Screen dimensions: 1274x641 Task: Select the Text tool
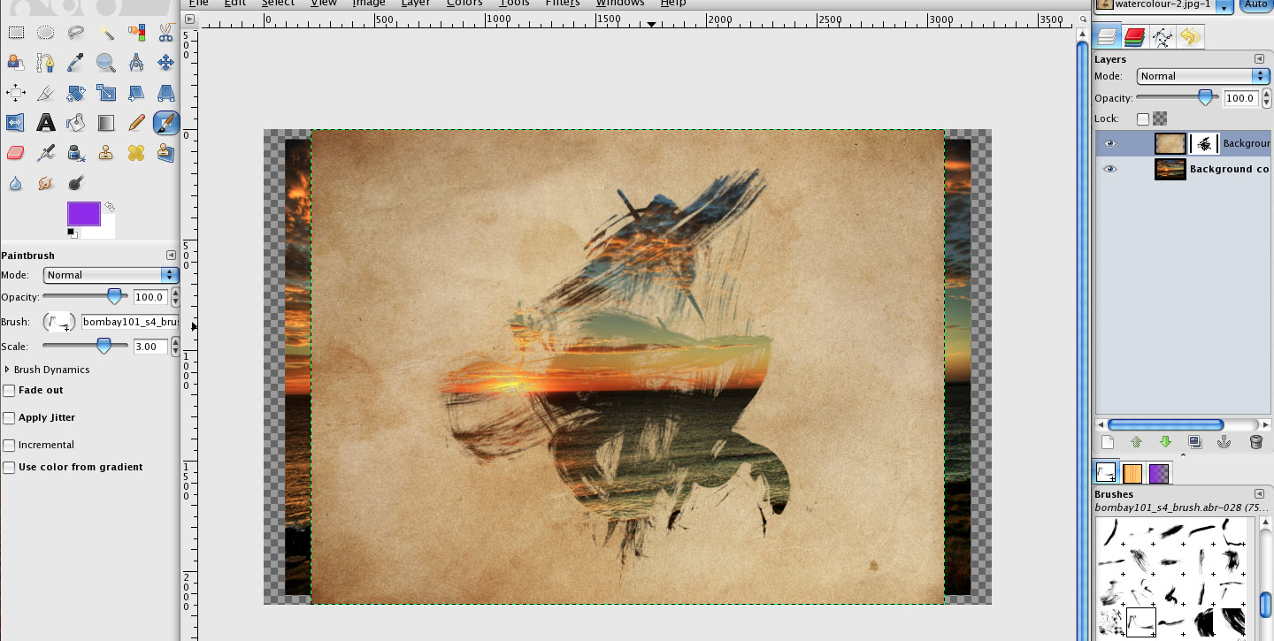(45, 122)
